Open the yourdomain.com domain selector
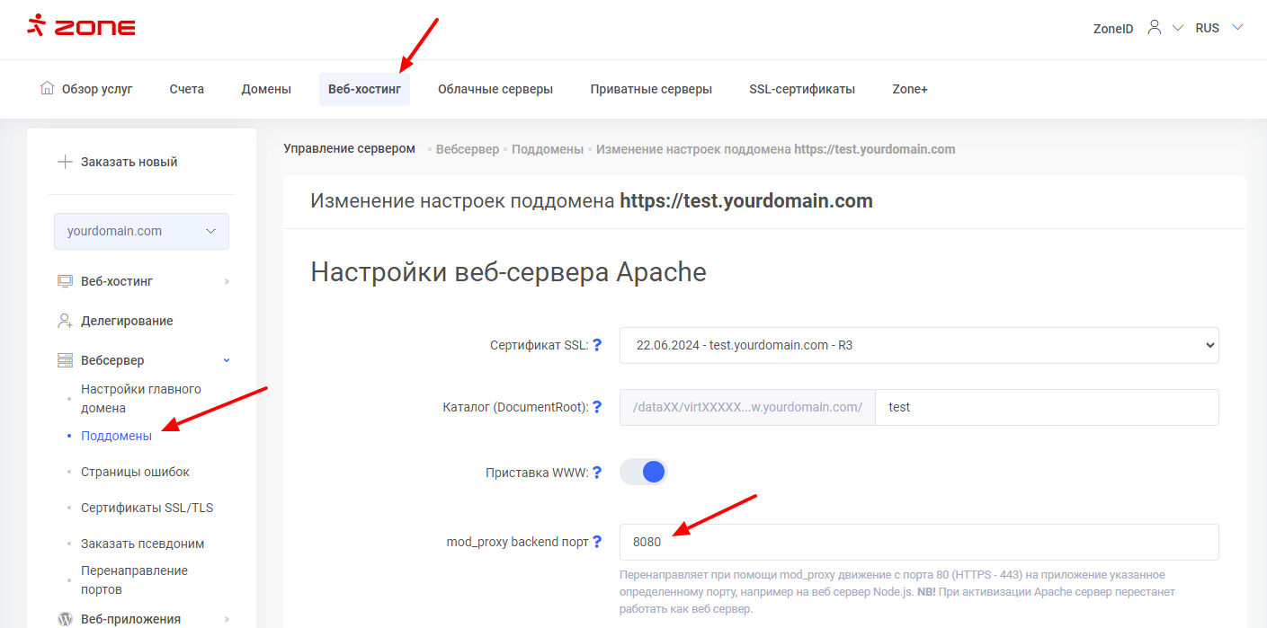The height and width of the screenshot is (628, 1267). click(x=141, y=231)
